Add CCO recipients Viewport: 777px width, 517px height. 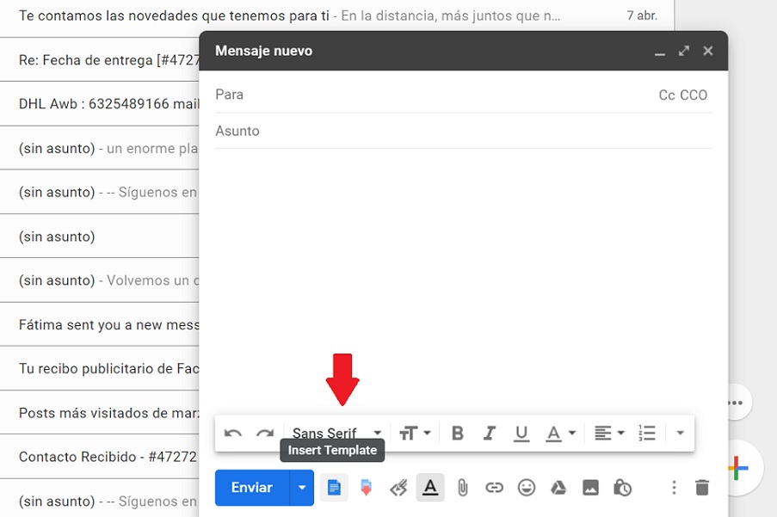(x=694, y=95)
